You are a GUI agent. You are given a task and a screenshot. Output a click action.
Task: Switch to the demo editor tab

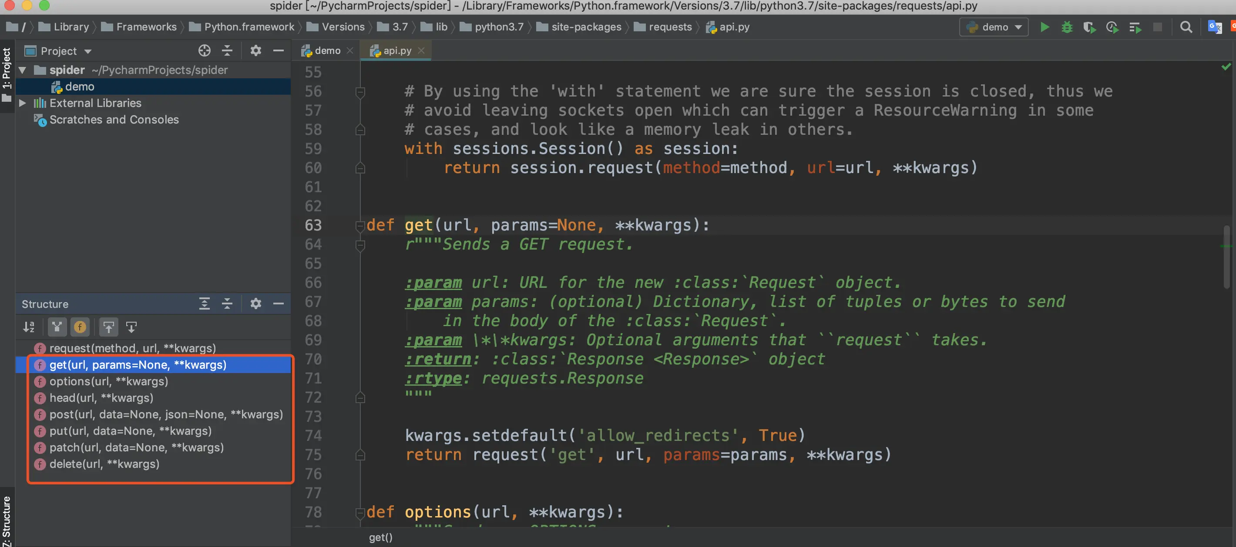327,50
